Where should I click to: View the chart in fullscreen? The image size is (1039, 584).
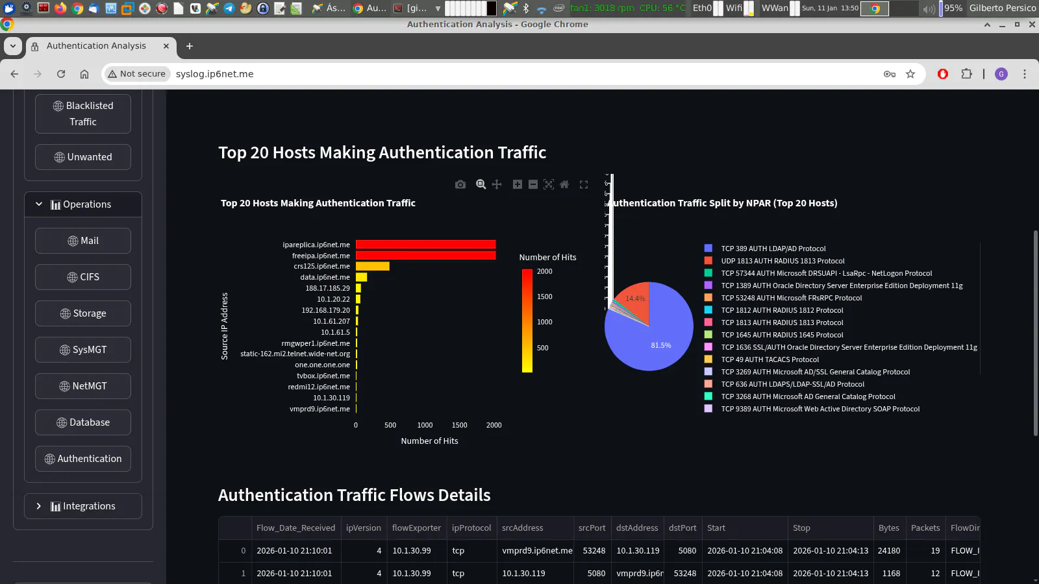(584, 184)
